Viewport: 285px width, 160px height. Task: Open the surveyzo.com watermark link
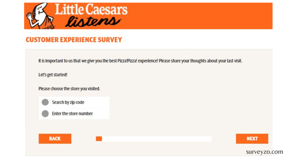(x=265, y=152)
